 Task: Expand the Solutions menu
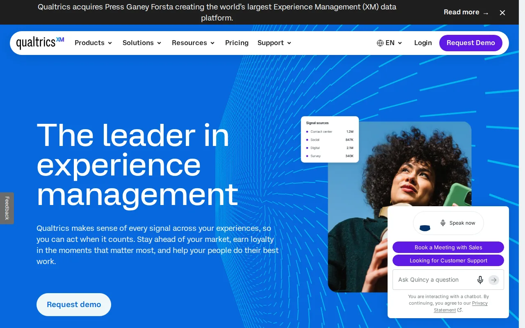point(142,43)
